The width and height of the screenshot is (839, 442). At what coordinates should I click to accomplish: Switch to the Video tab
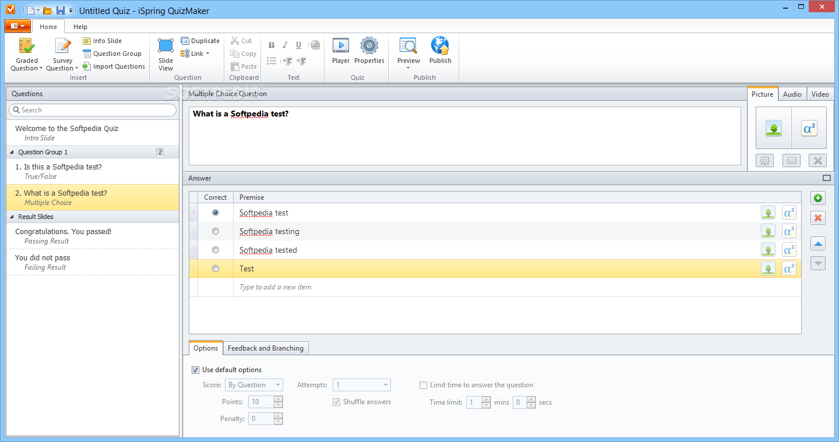tap(820, 94)
